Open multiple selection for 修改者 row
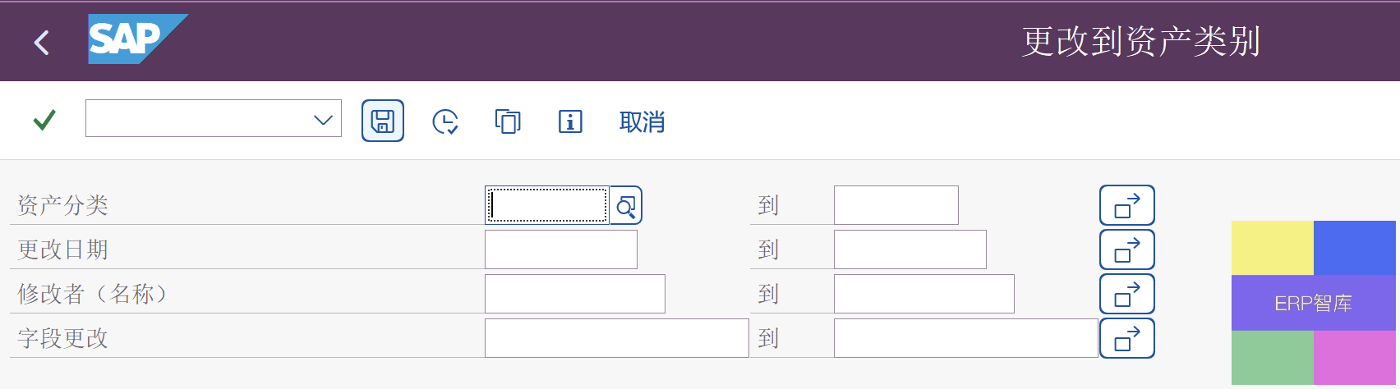Screen dimensions: 1400x389 click(x=1127, y=294)
